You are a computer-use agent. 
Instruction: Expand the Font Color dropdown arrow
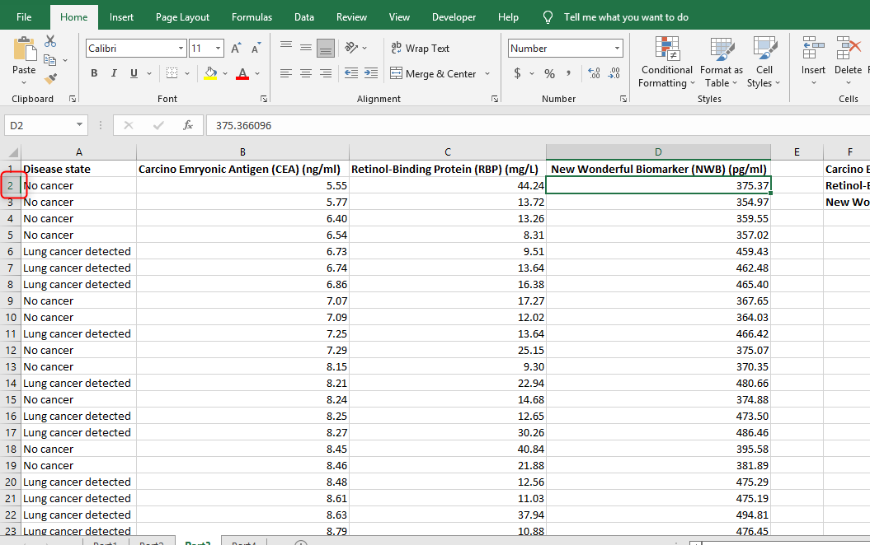(x=257, y=73)
